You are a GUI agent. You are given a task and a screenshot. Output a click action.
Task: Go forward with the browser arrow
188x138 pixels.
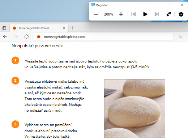point(16,36)
